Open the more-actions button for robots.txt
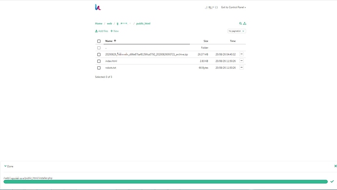The image size is (337, 190). pos(242,68)
